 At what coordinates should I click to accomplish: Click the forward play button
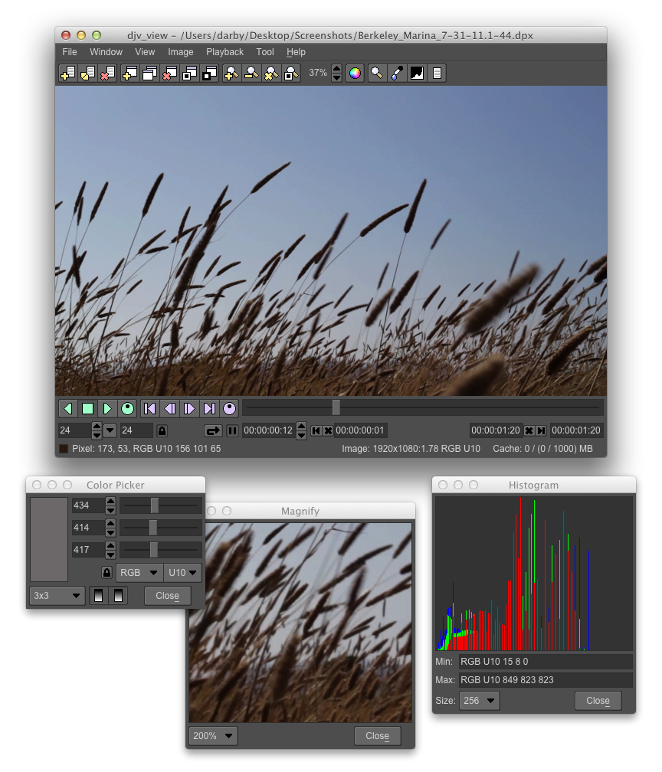(107, 409)
